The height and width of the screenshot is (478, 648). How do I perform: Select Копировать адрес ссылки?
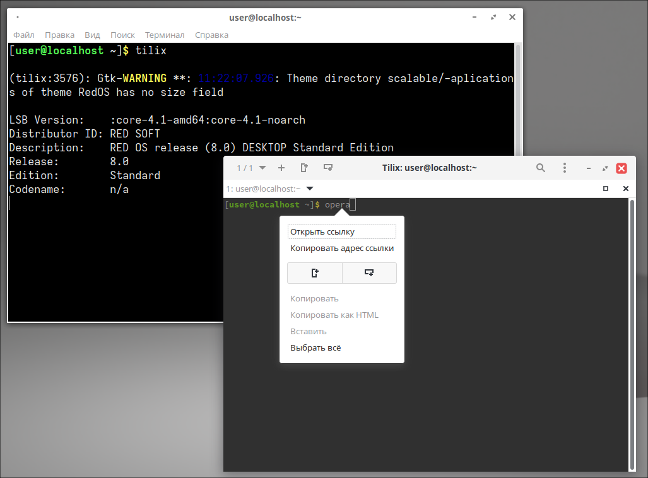coord(342,248)
